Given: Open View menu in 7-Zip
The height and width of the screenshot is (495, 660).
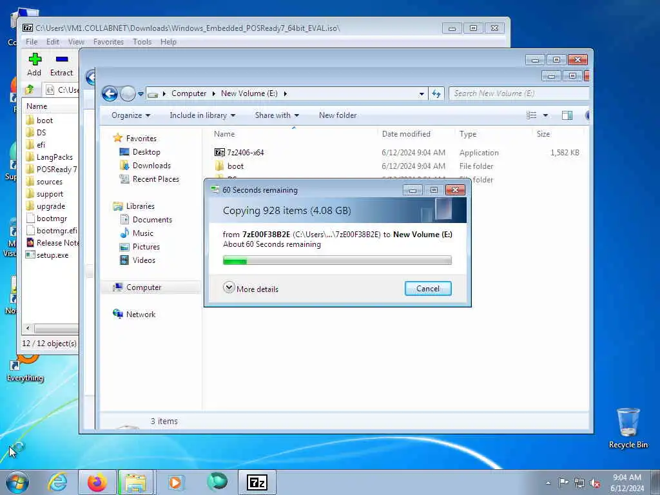Looking at the screenshot, I should click(x=76, y=42).
